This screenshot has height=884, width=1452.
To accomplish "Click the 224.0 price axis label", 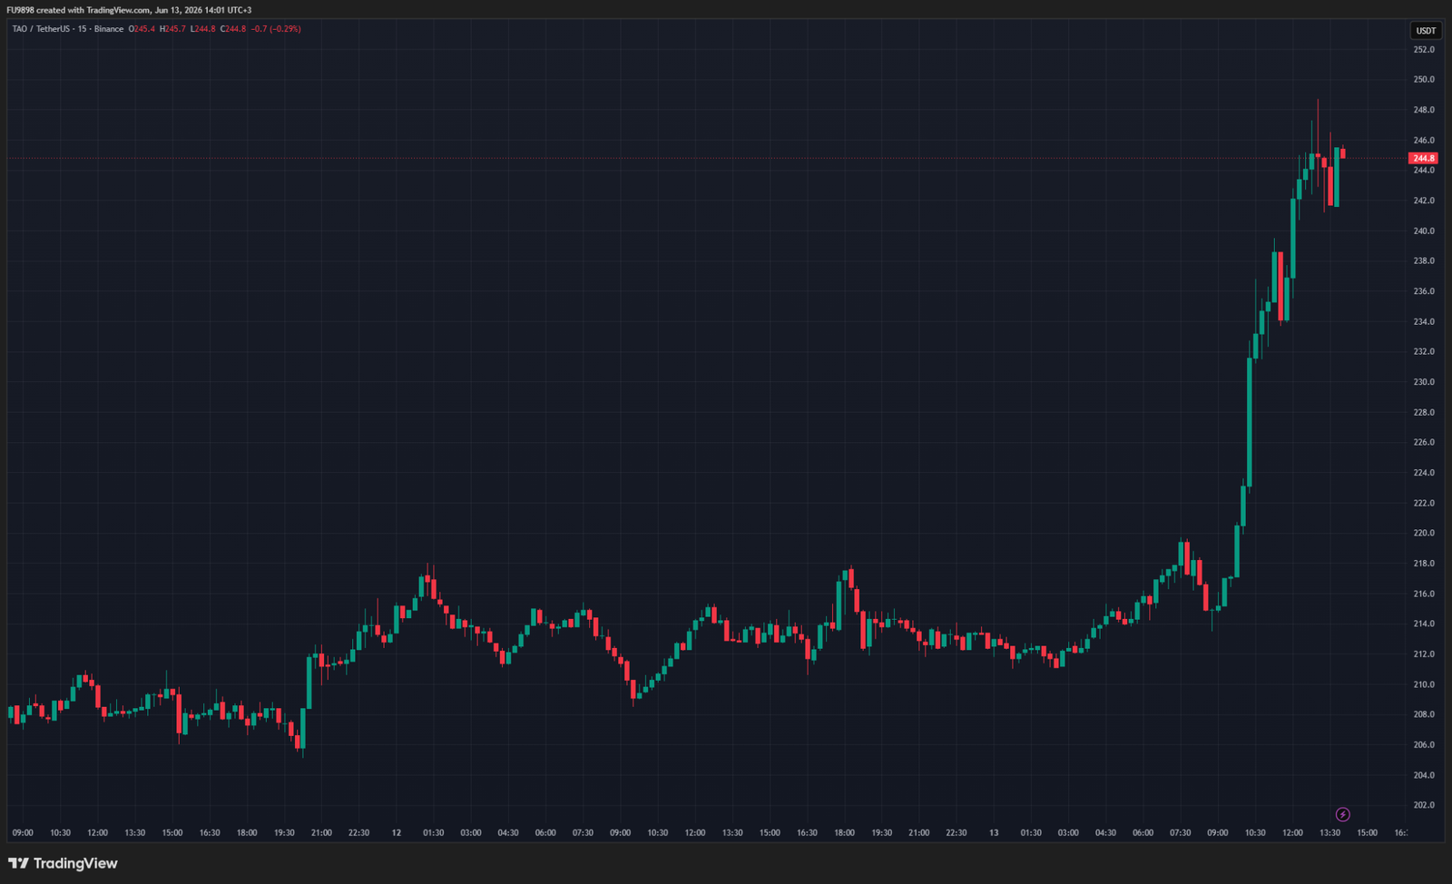I will pyautogui.click(x=1424, y=473).
